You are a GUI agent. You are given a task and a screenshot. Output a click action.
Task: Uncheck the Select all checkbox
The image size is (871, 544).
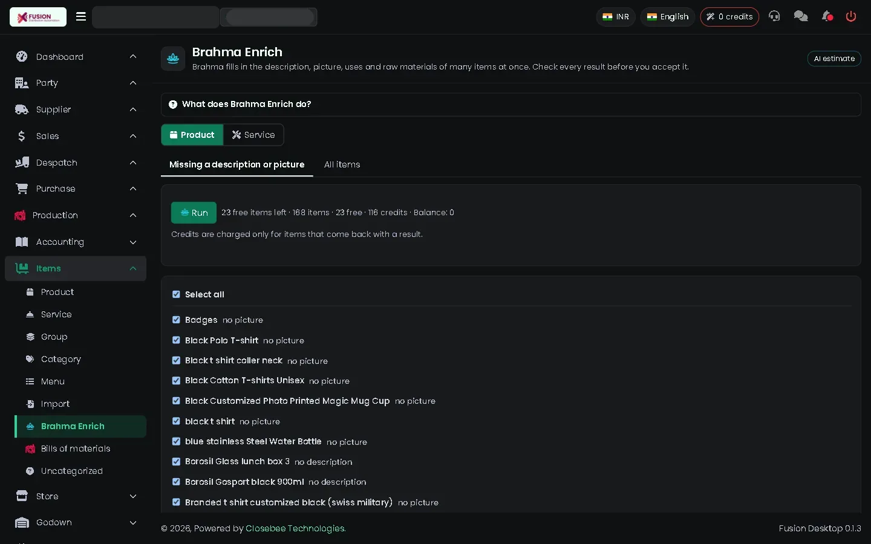(x=176, y=294)
